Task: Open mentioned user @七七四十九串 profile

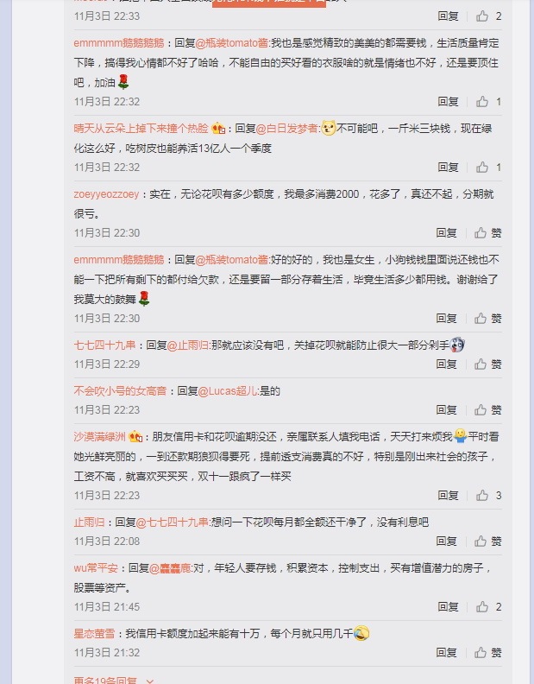Action: coord(173,522)
